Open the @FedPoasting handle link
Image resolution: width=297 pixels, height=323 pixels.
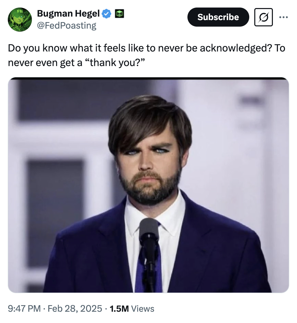67,26
